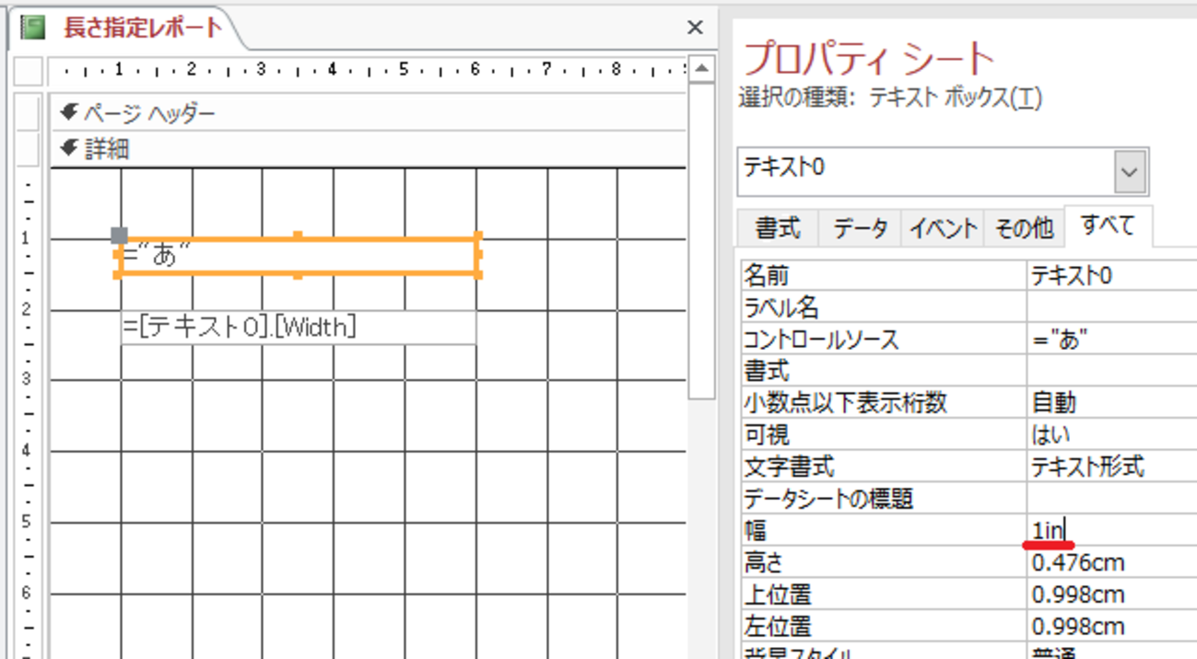Switch to the データ tab

pos(859,227)
